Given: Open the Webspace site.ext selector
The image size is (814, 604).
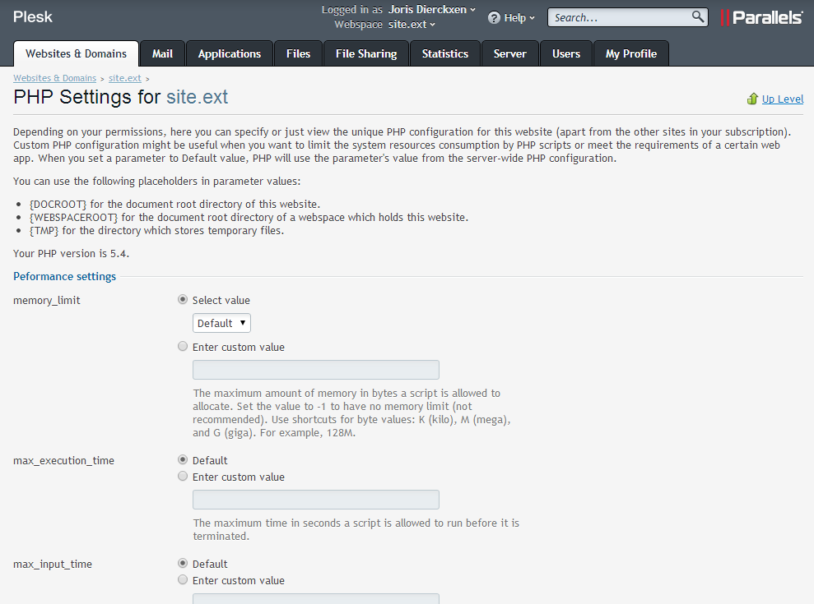Looking at the screenshot, I should [x=412, y=25].
